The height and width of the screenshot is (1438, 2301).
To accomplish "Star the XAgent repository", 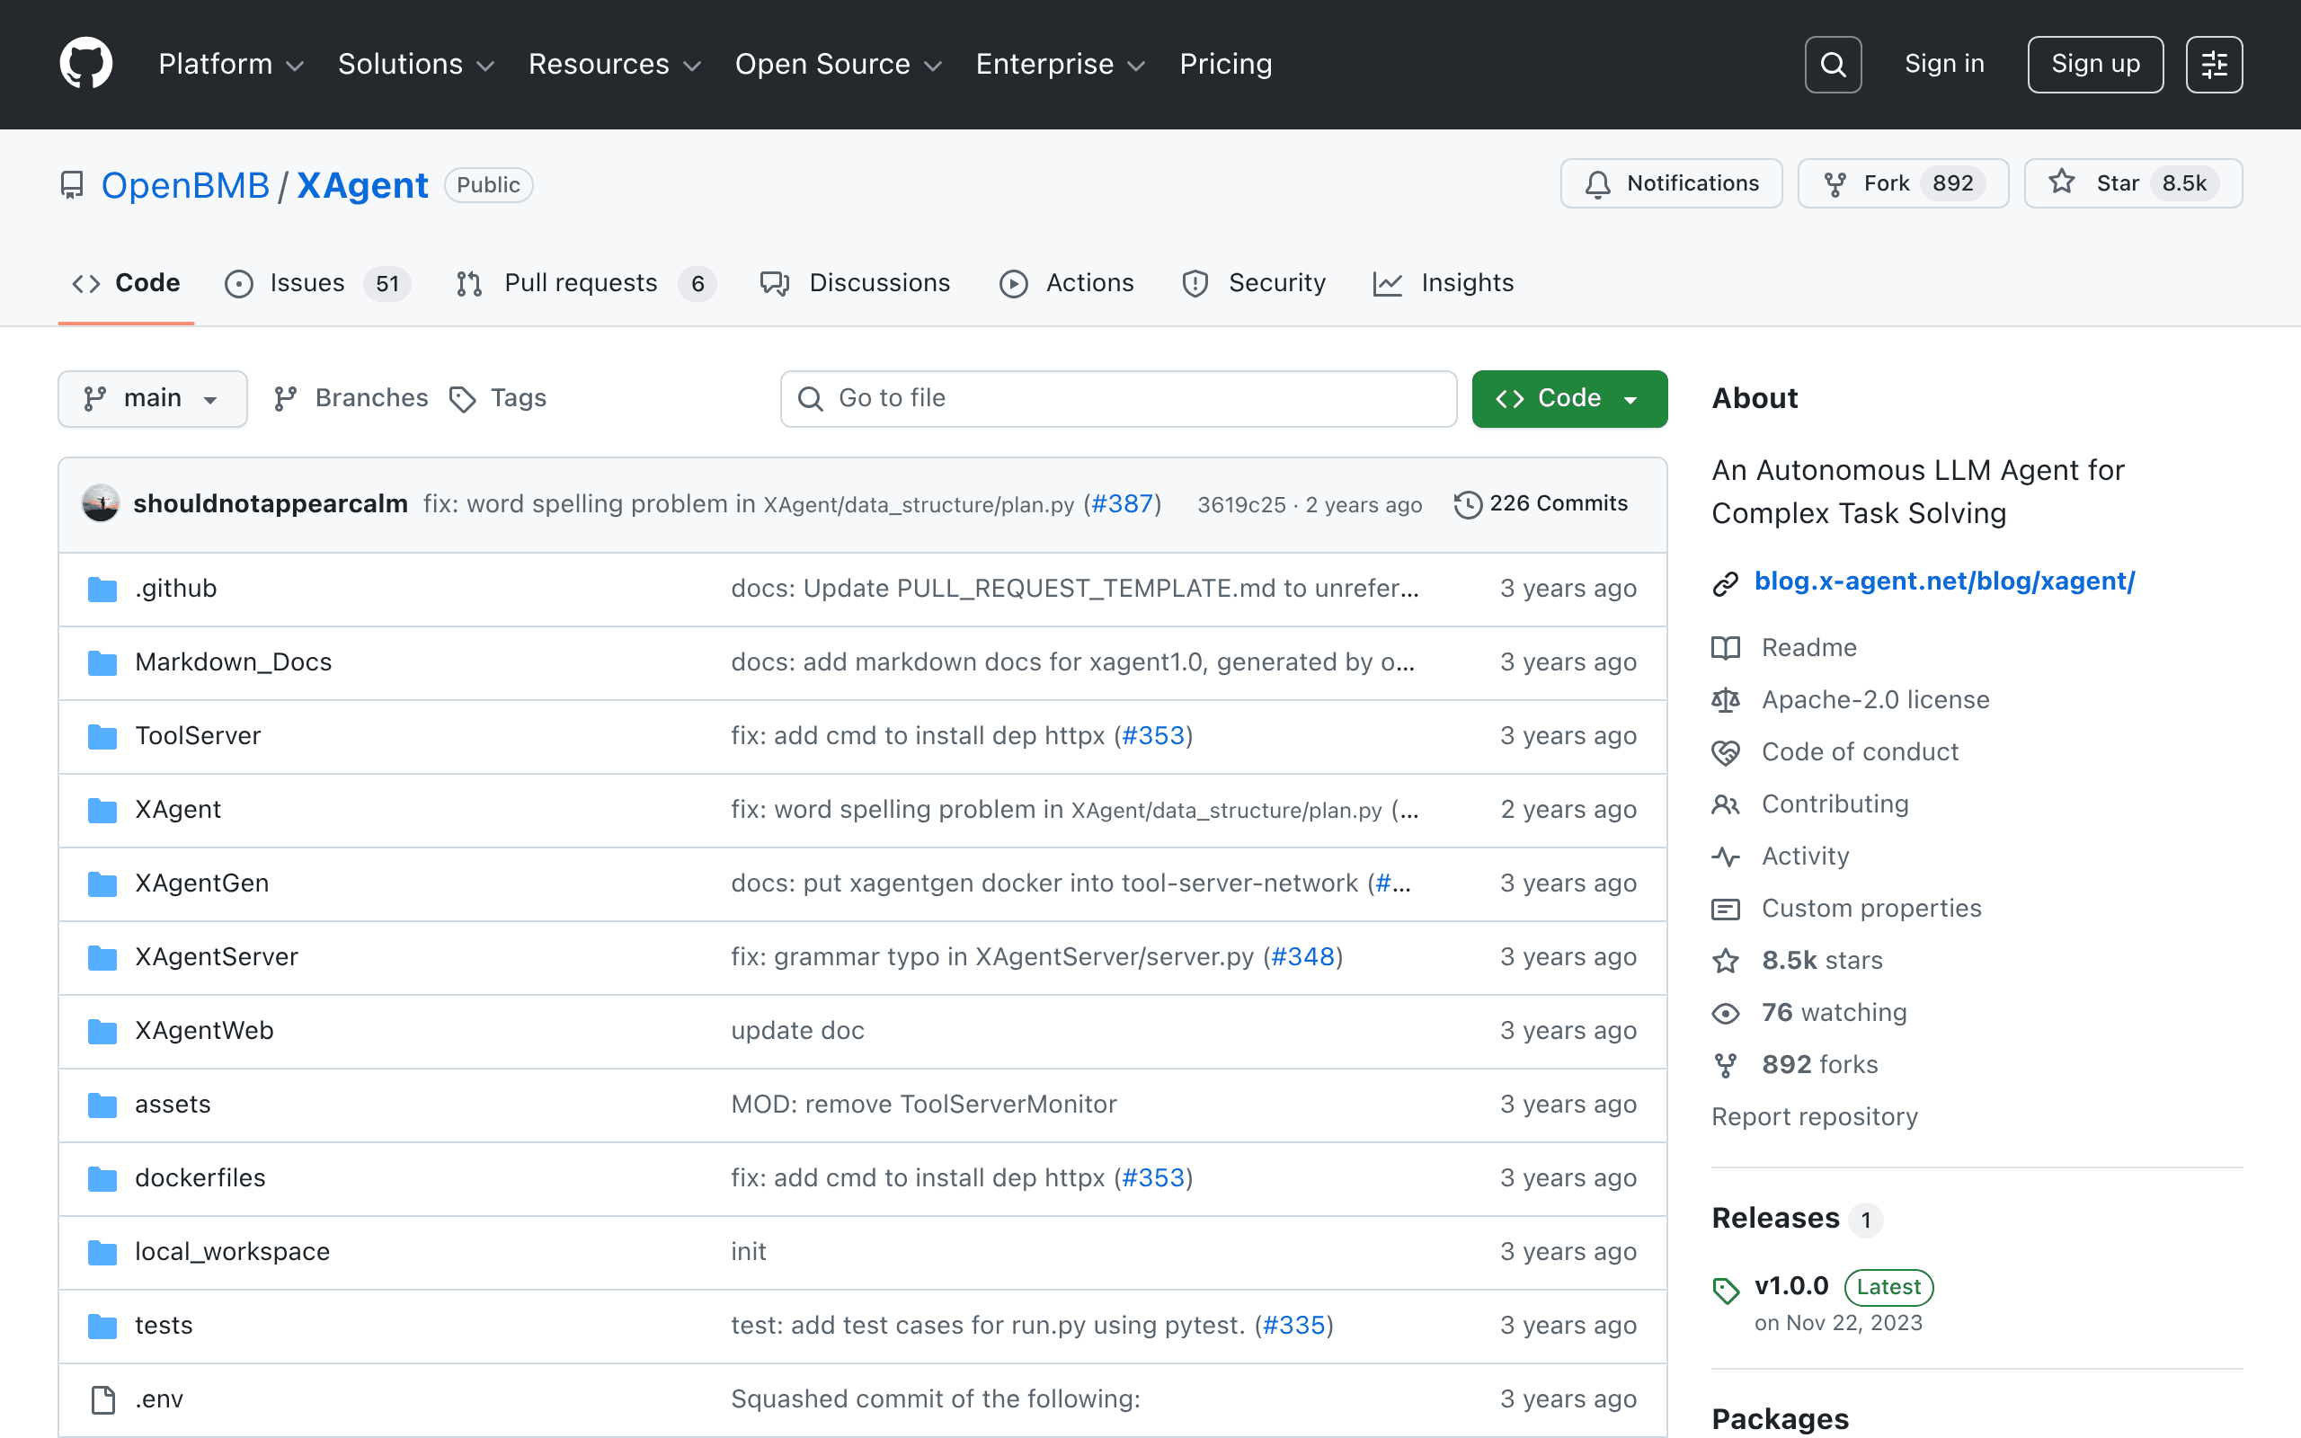I will pyautogui.click(x=2133, y=183).
